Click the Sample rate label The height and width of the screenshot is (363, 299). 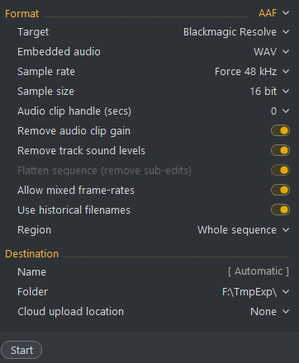point(46,72)
